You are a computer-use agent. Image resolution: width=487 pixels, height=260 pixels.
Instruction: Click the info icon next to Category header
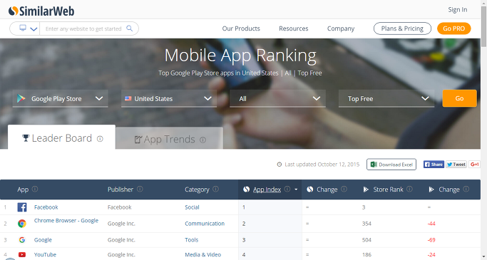(x=216, y=189)
